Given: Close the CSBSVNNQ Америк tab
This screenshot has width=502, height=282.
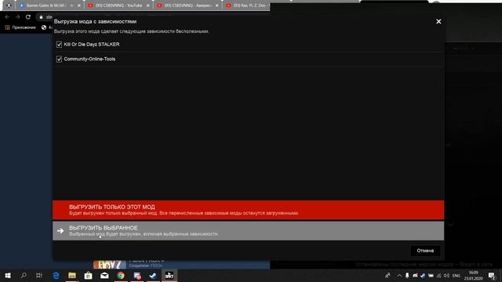Looking at the screenshot, I should pyautogui.click(x=216, y=5).
